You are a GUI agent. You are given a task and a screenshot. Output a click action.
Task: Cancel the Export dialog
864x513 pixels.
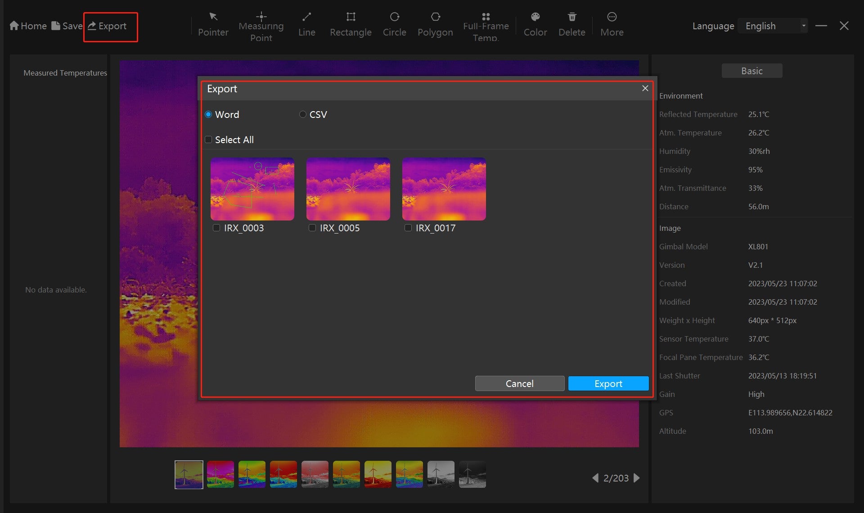(519, 383)
